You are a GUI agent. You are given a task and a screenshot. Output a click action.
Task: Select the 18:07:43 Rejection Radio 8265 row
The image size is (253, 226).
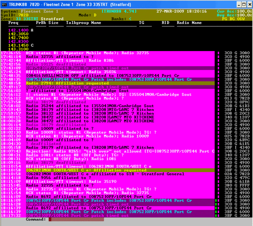[120, 152]
